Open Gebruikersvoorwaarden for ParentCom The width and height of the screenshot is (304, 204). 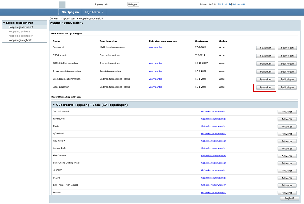(214, 119)
